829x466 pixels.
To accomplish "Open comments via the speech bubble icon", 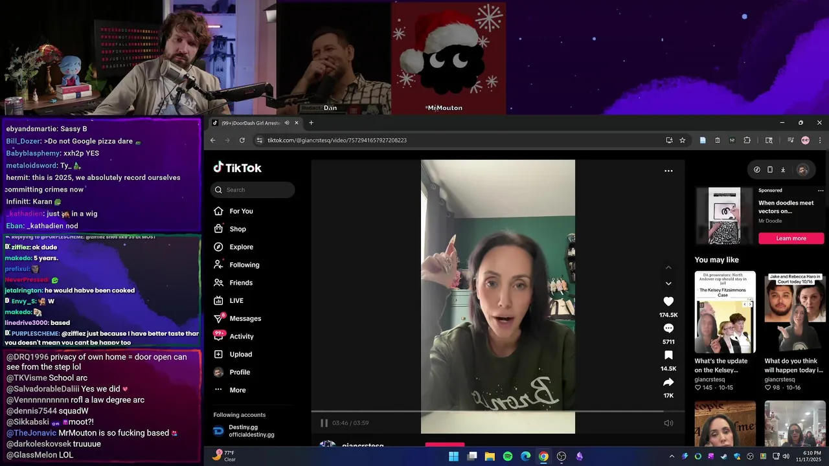I will [x=668, y=328].
